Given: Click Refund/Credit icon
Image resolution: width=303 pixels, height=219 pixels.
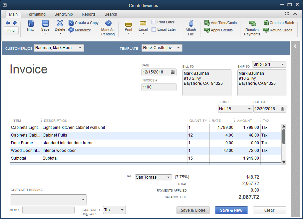Looking at the screenshot, I should point(266,30).
